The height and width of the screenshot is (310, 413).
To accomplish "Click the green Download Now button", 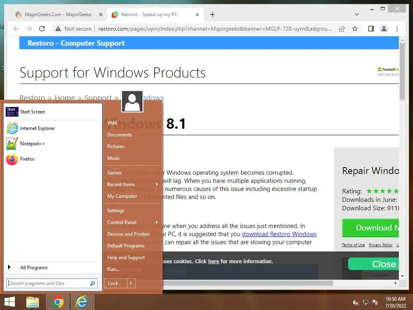I will 371,228.
